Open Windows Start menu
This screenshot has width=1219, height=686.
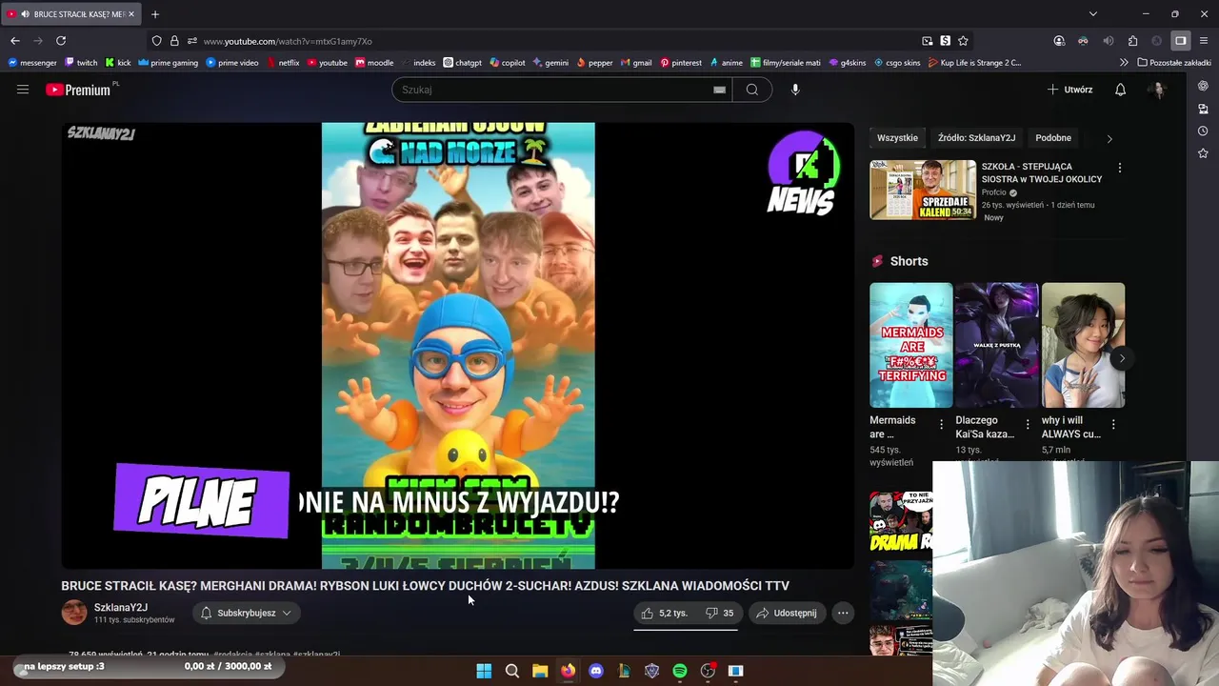484,671
